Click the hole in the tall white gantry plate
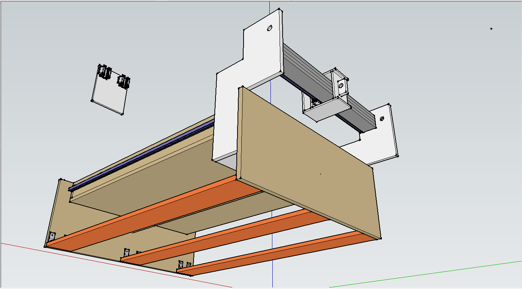522x289 pixels. 270,28
